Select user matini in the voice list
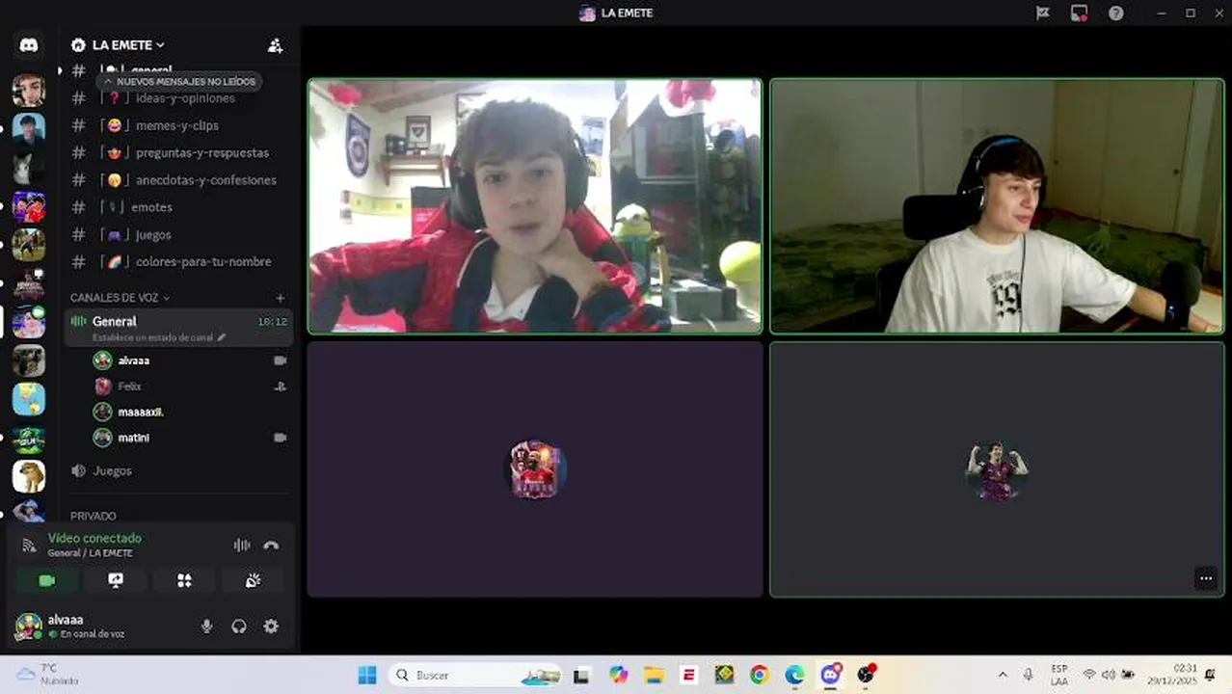The height and width of the screenshot is (694, 1232). coord(190,438)
